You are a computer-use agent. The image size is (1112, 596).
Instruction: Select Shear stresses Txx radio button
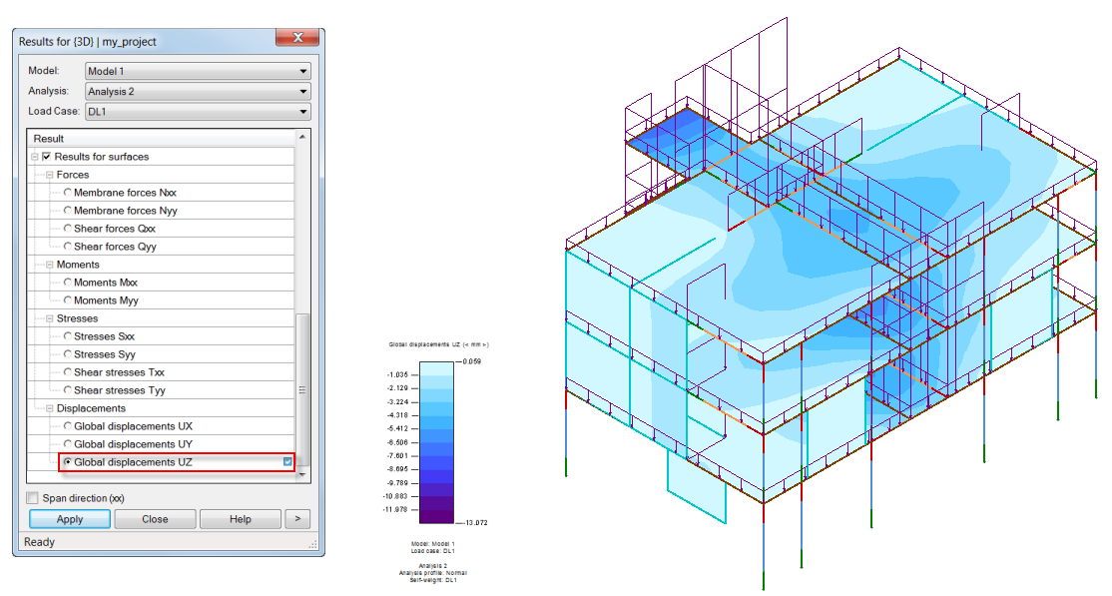[x=67, y=372]
